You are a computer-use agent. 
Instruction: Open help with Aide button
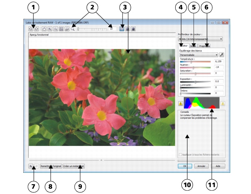218,166
